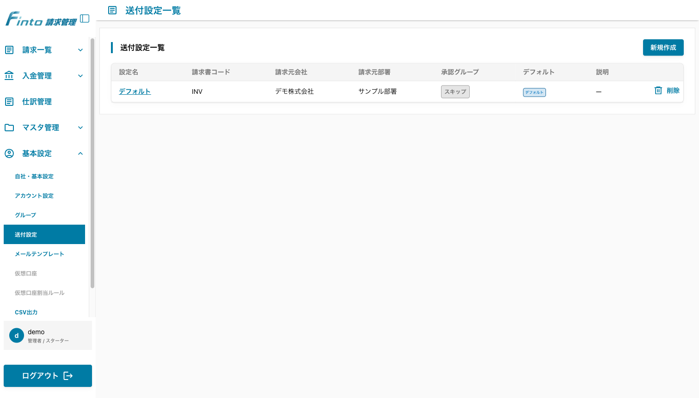Click the INV code cell

click(x=197, y=92)
